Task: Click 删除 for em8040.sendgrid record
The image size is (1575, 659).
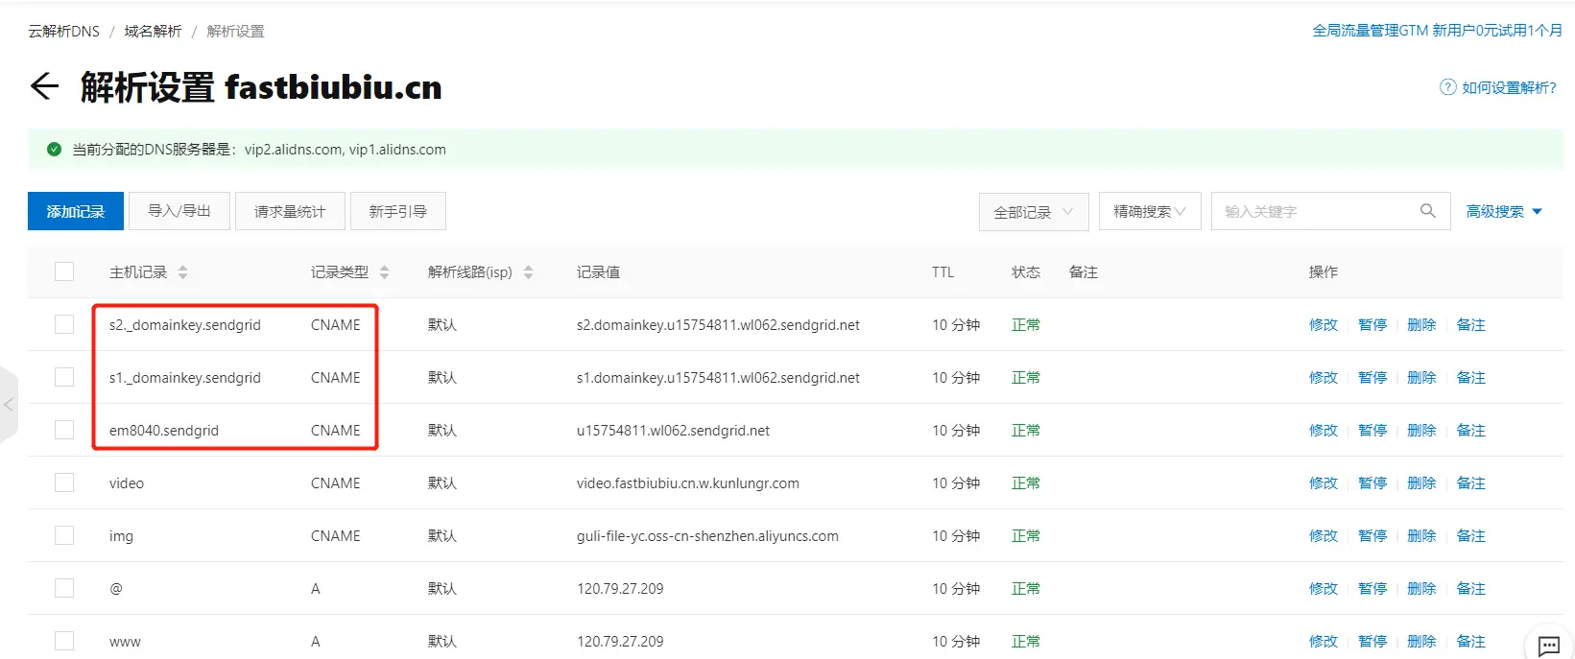Action: point(1421,431)
